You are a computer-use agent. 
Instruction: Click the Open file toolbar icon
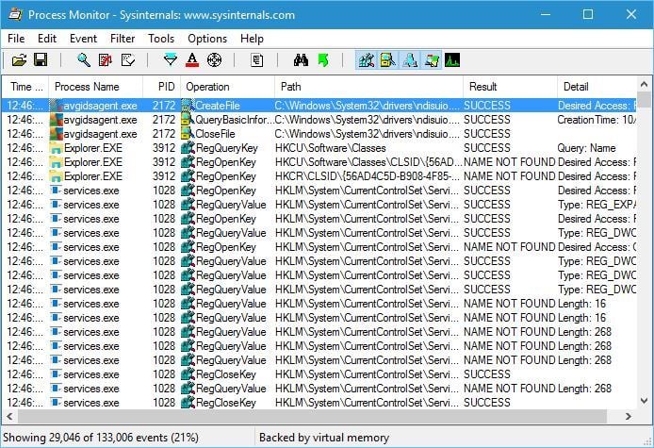[x=19, y=60]
